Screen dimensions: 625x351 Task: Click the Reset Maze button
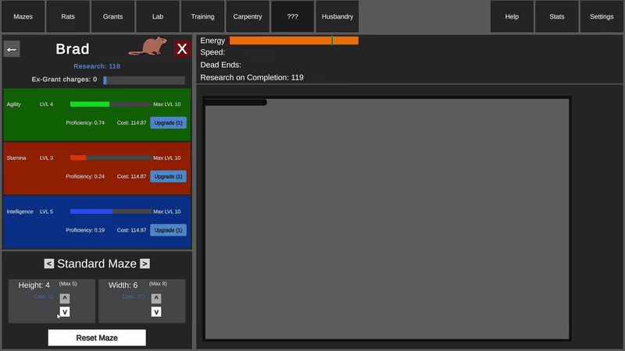tap(97, 338)
